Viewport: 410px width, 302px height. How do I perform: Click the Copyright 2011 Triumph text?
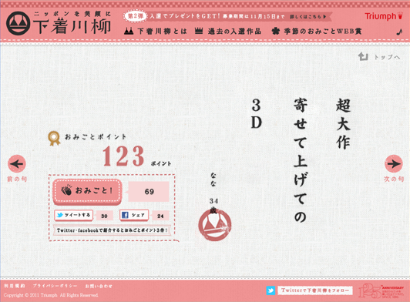[x=51, y=295]
